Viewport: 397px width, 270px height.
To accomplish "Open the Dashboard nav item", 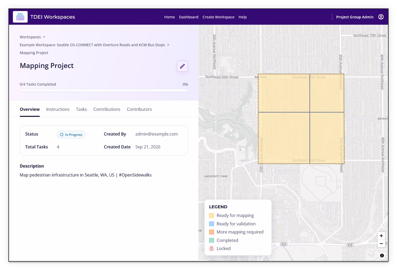I will pyautogui.click(x=189, y=17).
